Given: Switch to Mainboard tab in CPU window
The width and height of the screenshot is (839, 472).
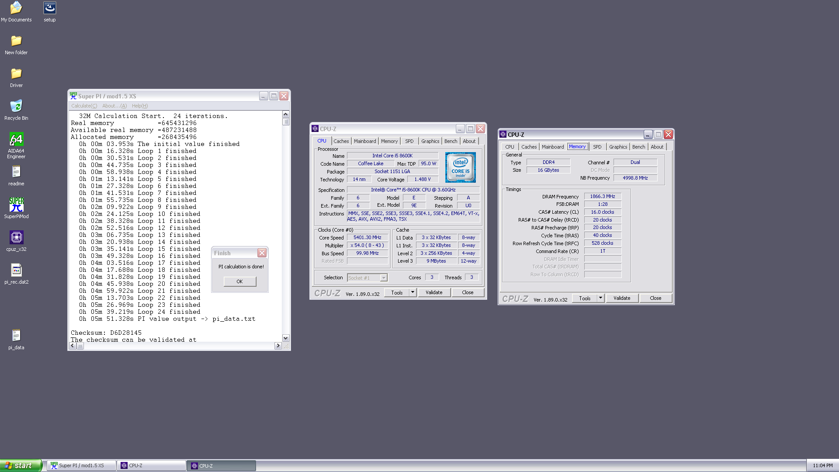Looking at the screenshot, I should 365,141.
